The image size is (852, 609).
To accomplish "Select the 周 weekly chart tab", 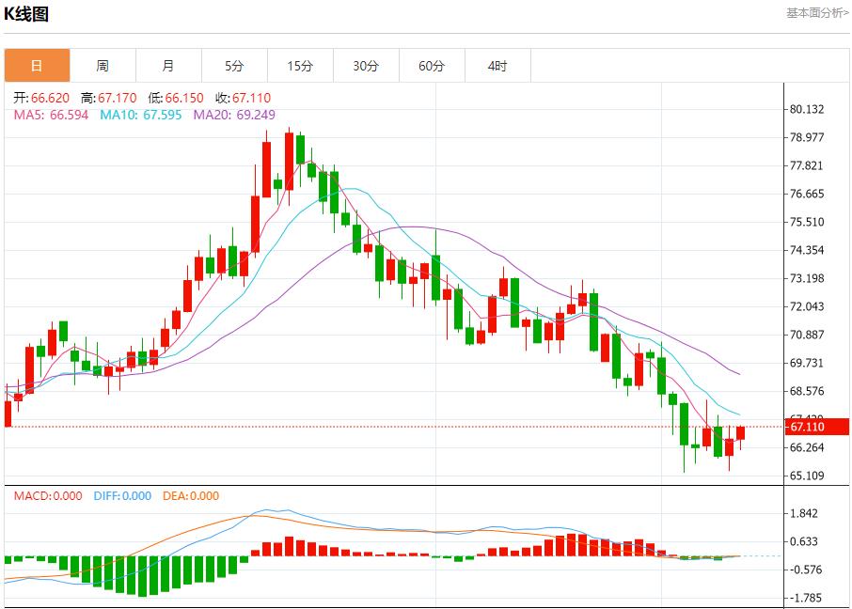I will tap(103, 66).
